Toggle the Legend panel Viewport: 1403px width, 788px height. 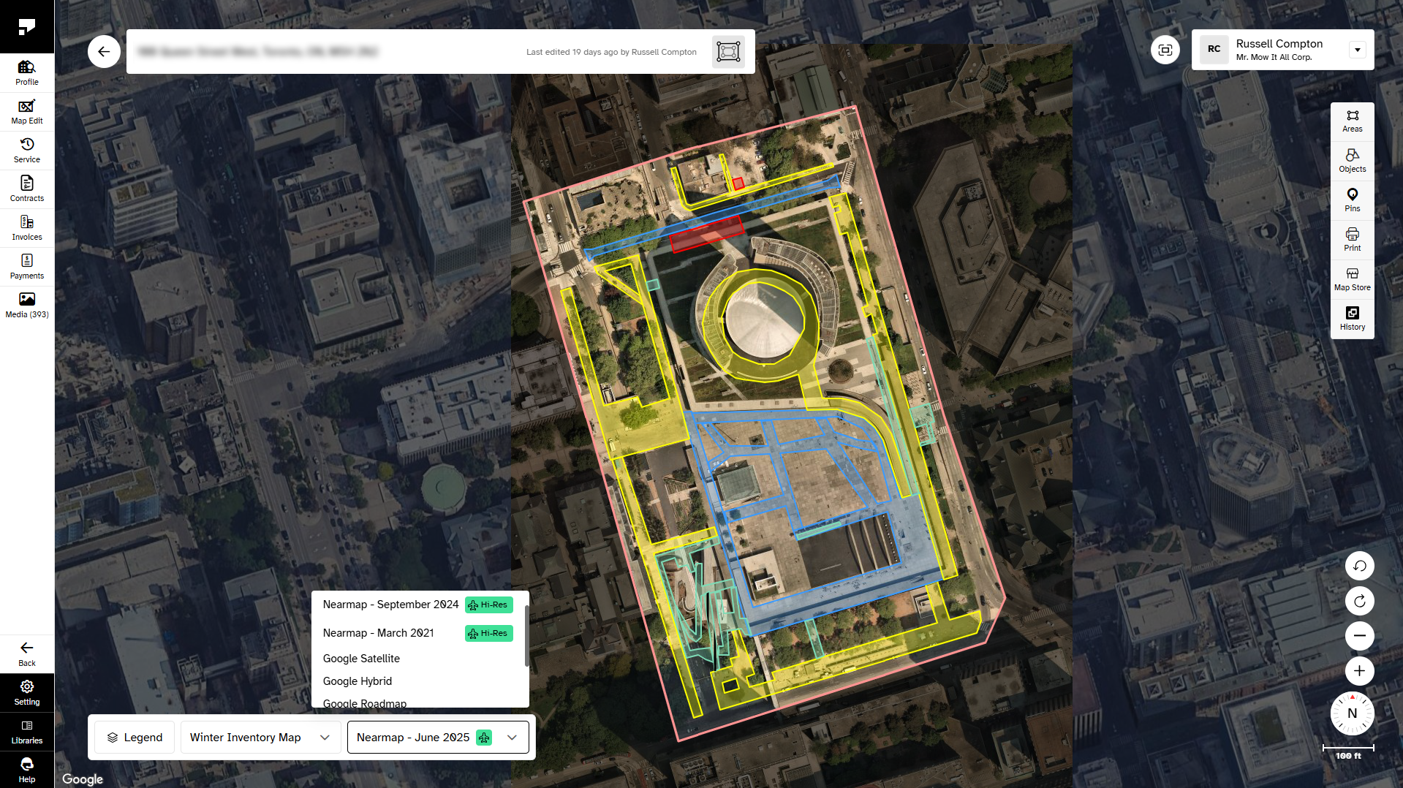135,737
